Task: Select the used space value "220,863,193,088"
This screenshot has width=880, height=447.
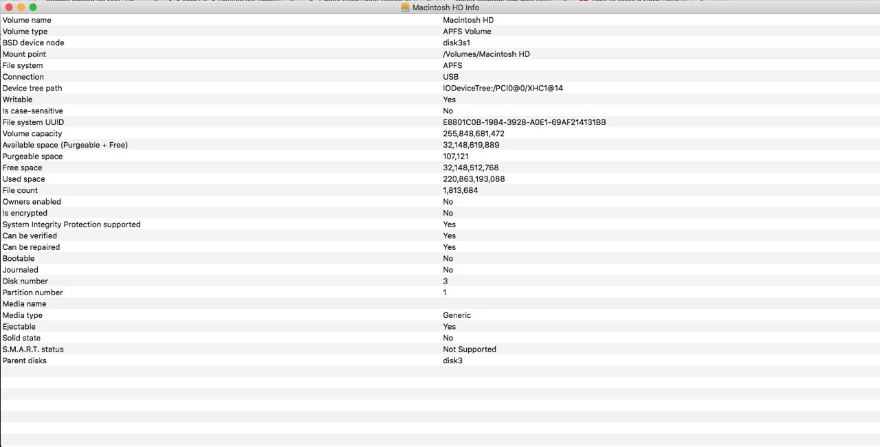Action: 474,179
